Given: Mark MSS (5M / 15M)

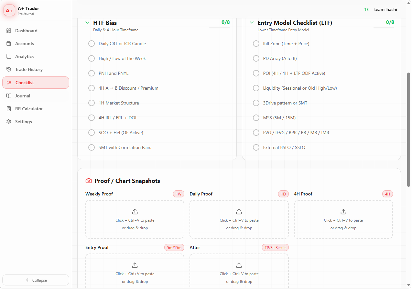Looking at the screenshot, I should tap(256, 118).
